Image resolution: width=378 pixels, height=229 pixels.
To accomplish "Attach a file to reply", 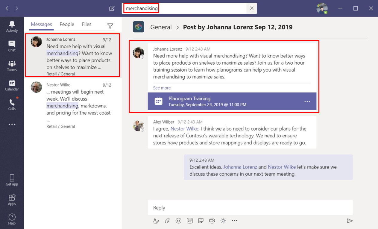I will (167, 221).
